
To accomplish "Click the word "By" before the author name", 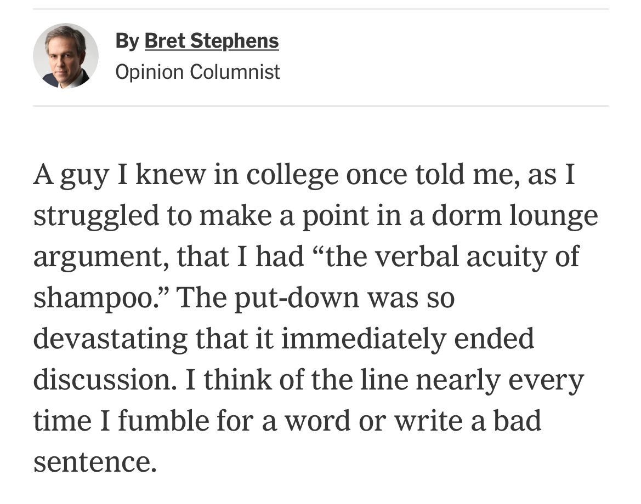I will pos(127,41).
